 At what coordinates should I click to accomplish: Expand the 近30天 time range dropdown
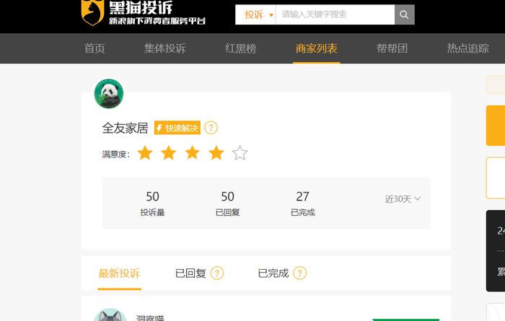(403, 199)
